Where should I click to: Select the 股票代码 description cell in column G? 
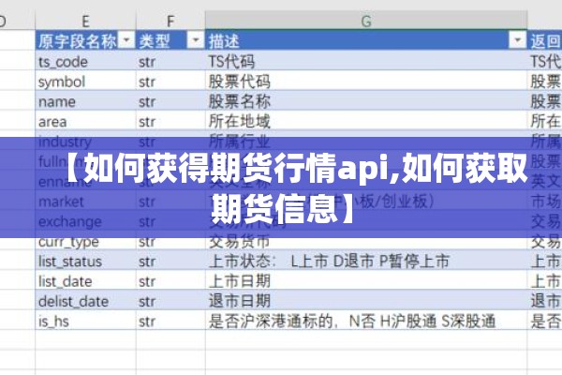click(x=366, y=81)
